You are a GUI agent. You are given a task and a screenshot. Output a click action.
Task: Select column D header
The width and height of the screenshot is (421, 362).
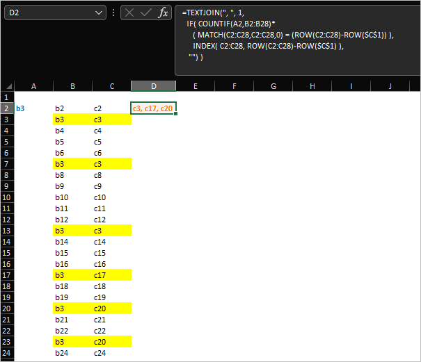coord(153,86)
